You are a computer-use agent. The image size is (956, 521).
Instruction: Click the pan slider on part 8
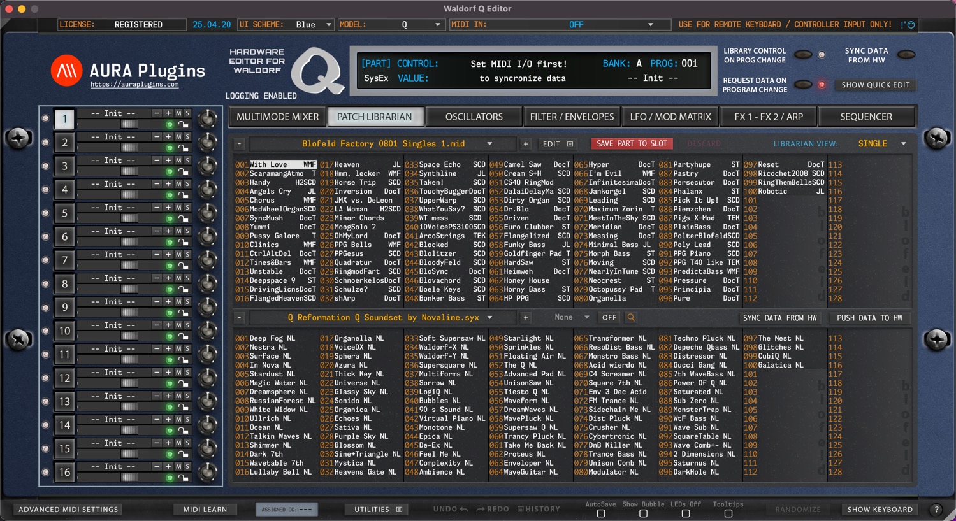tap(129, 289)
